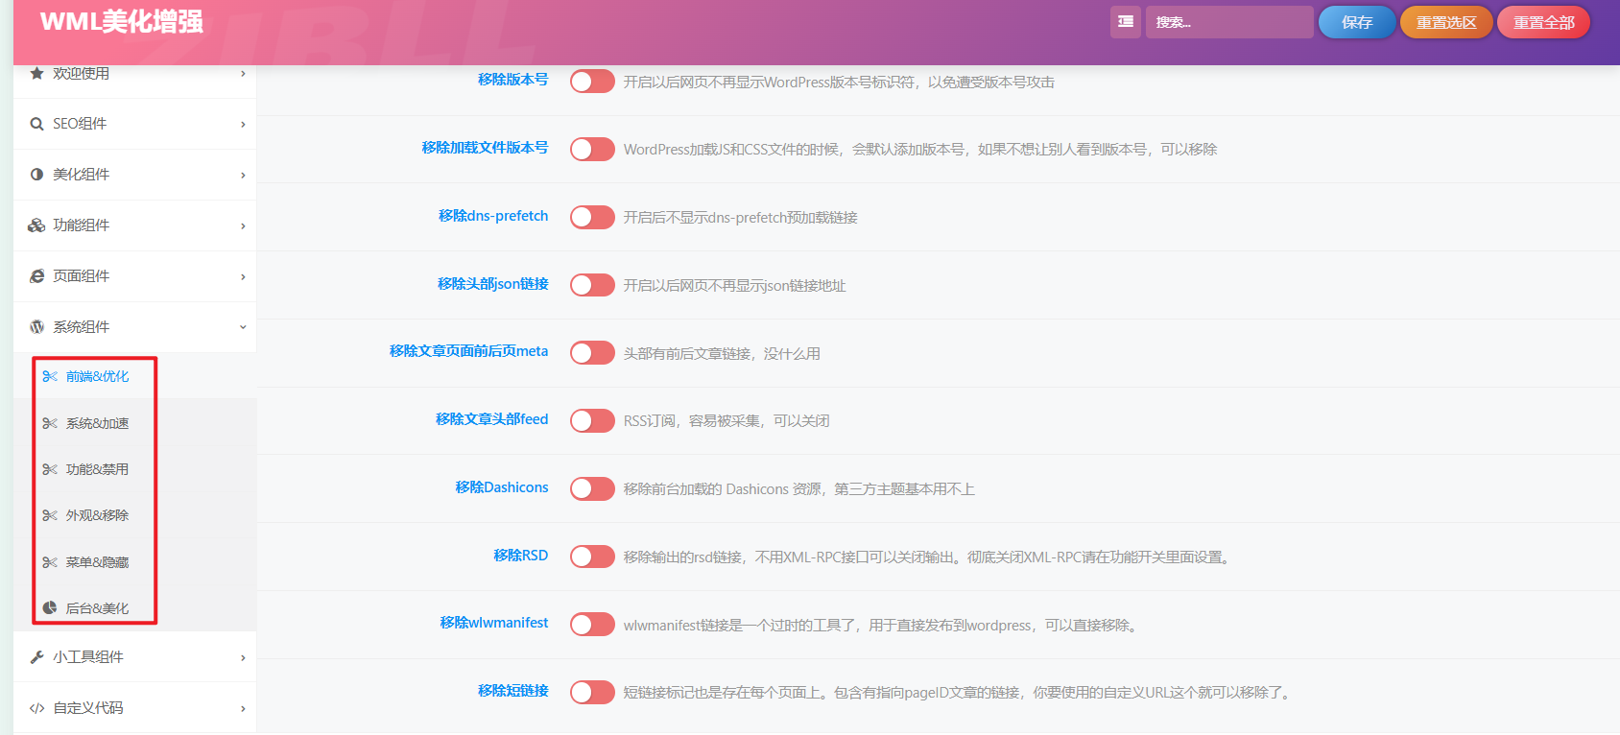Click the code brackets icon beside 自定义代码
Image resolution: width=1620 pixels, height=735 pixels.
(36, 708)
